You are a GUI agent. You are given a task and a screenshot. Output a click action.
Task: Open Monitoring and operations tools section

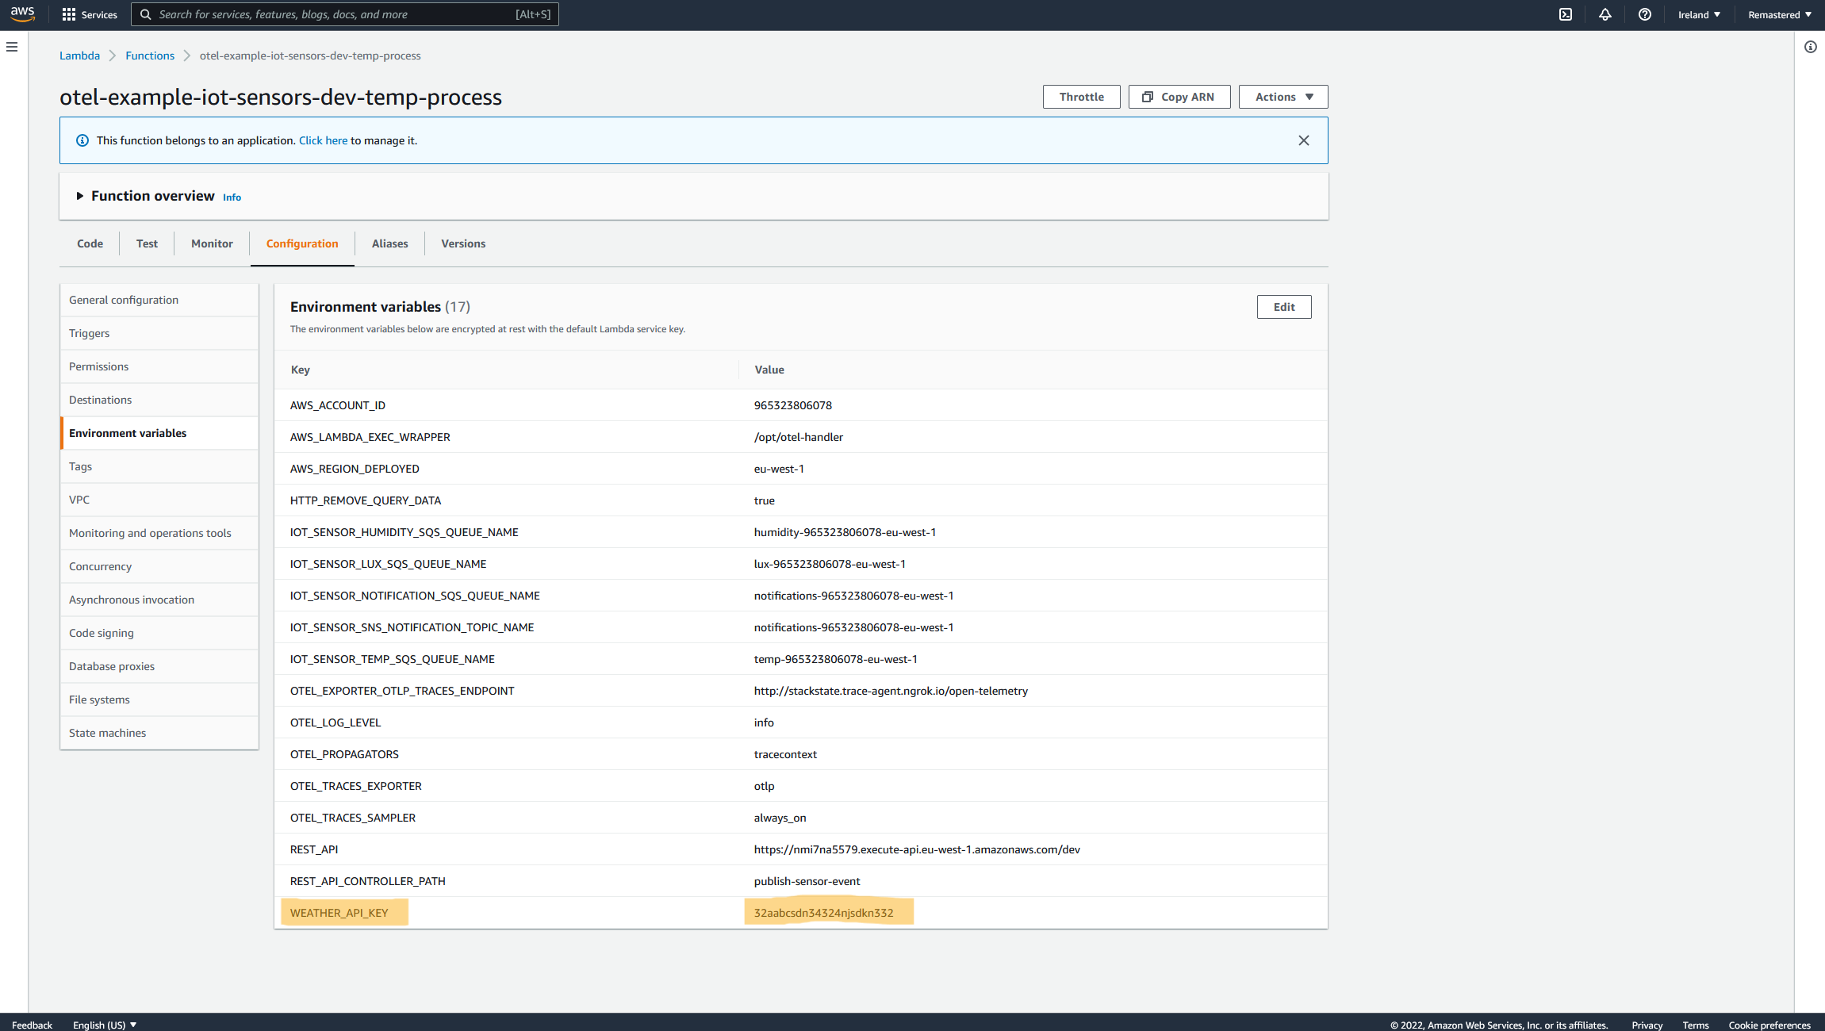coord(159,533)
